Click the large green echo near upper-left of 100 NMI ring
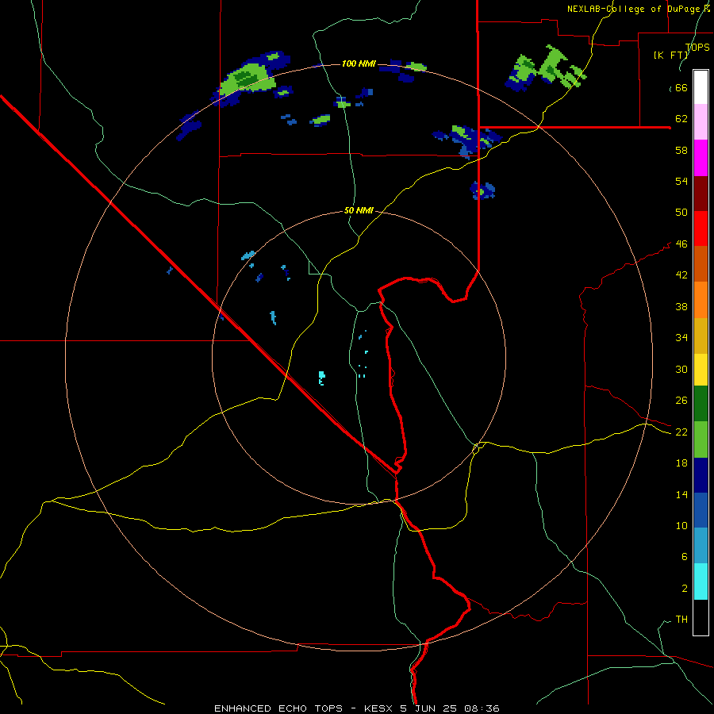Screen dimensions: 714x714 pyautogui.click(x=248, y=79)
